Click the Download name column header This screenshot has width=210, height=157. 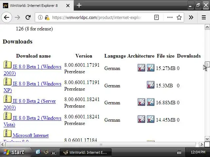pyautogui.click(x=33, y=56)
